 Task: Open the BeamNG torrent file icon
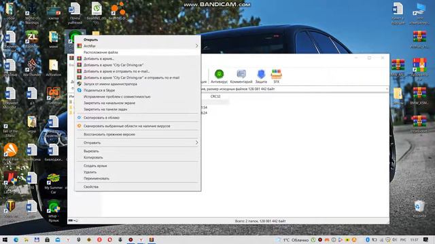tap(97, 13)
